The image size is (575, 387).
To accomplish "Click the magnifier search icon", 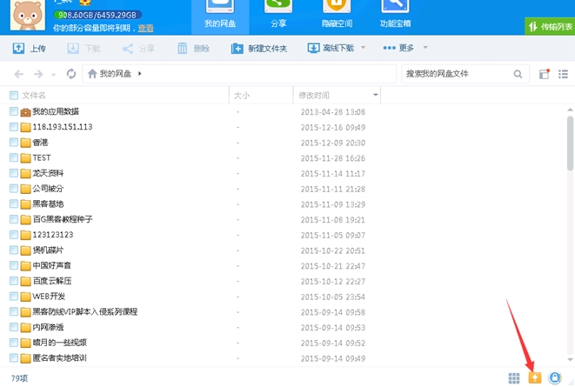I will 518,74.
